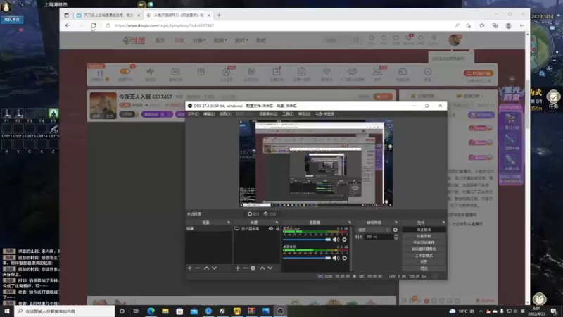Click start replay buffer button in OBS
The width and height of the screenshot is (563, 317).
pyautogui.click(x=424, y=242)
